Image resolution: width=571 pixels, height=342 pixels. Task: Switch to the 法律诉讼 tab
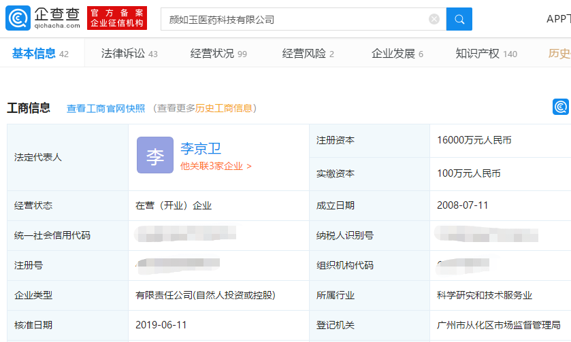point(129,54)
